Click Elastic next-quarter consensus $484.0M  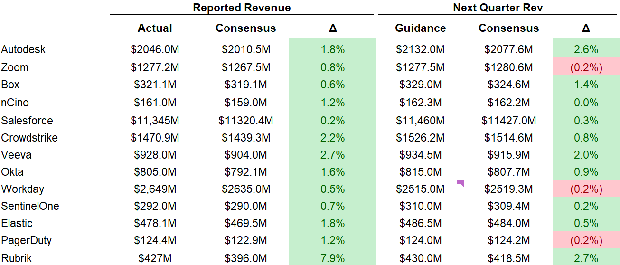[509, 223]
